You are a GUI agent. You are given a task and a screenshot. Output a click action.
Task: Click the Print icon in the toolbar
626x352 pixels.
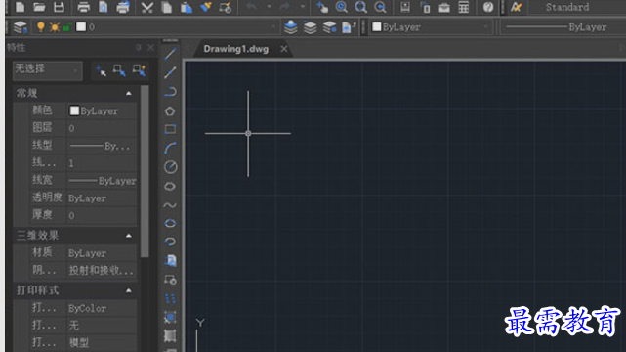click(83, 7)
